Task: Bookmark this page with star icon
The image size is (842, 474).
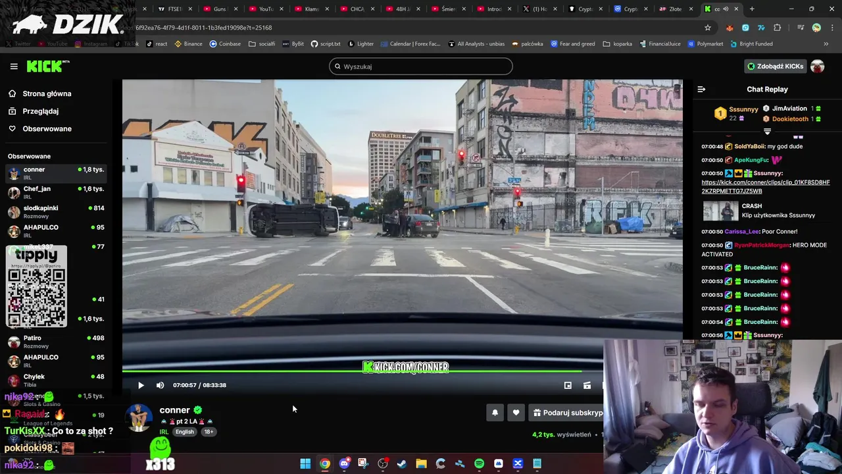Action: (x=708, y=28)
